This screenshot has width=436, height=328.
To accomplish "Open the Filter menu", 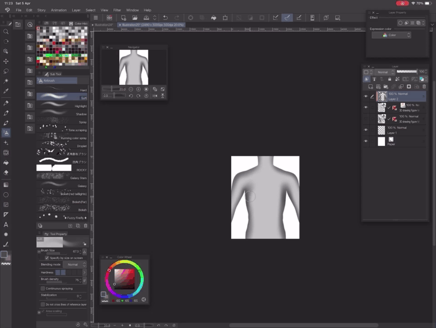I will [117, 10].
